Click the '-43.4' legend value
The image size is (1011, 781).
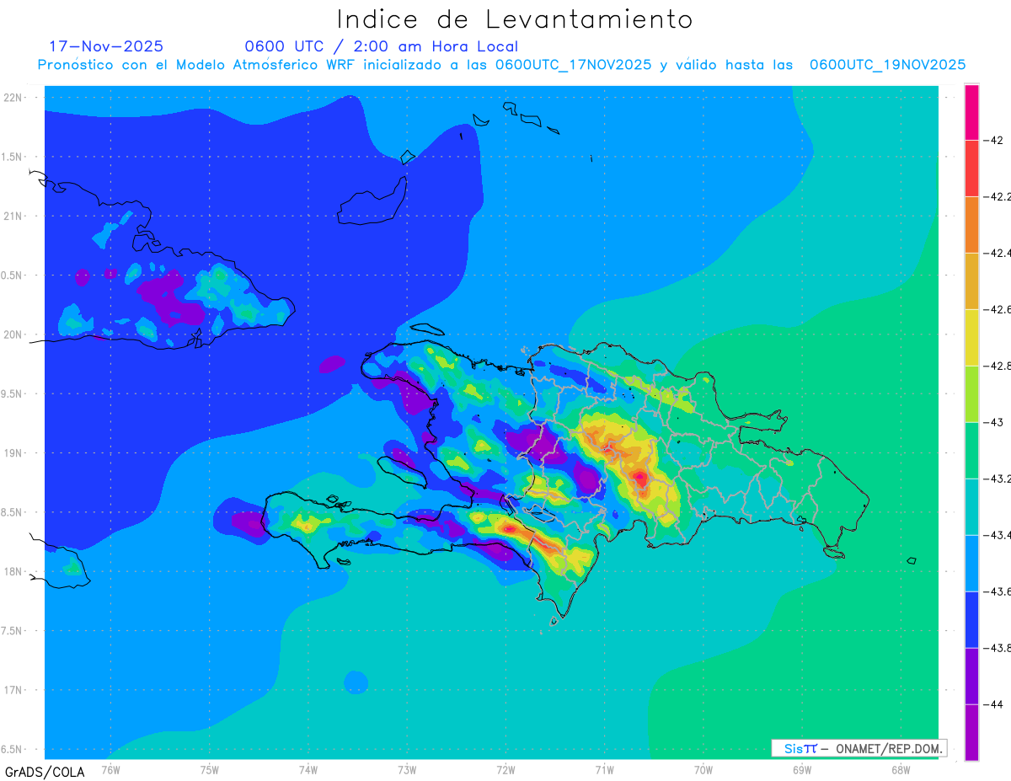998,535
